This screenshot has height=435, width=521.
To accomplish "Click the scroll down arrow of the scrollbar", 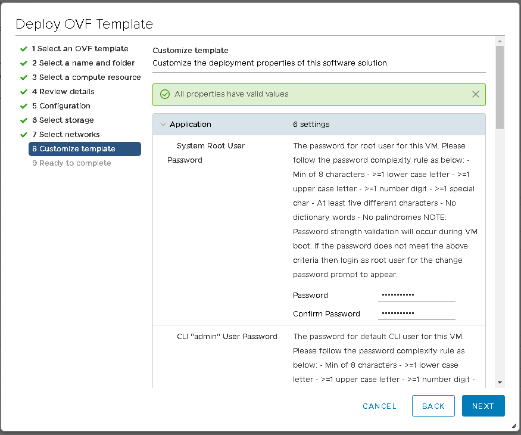I will [500, 382].
